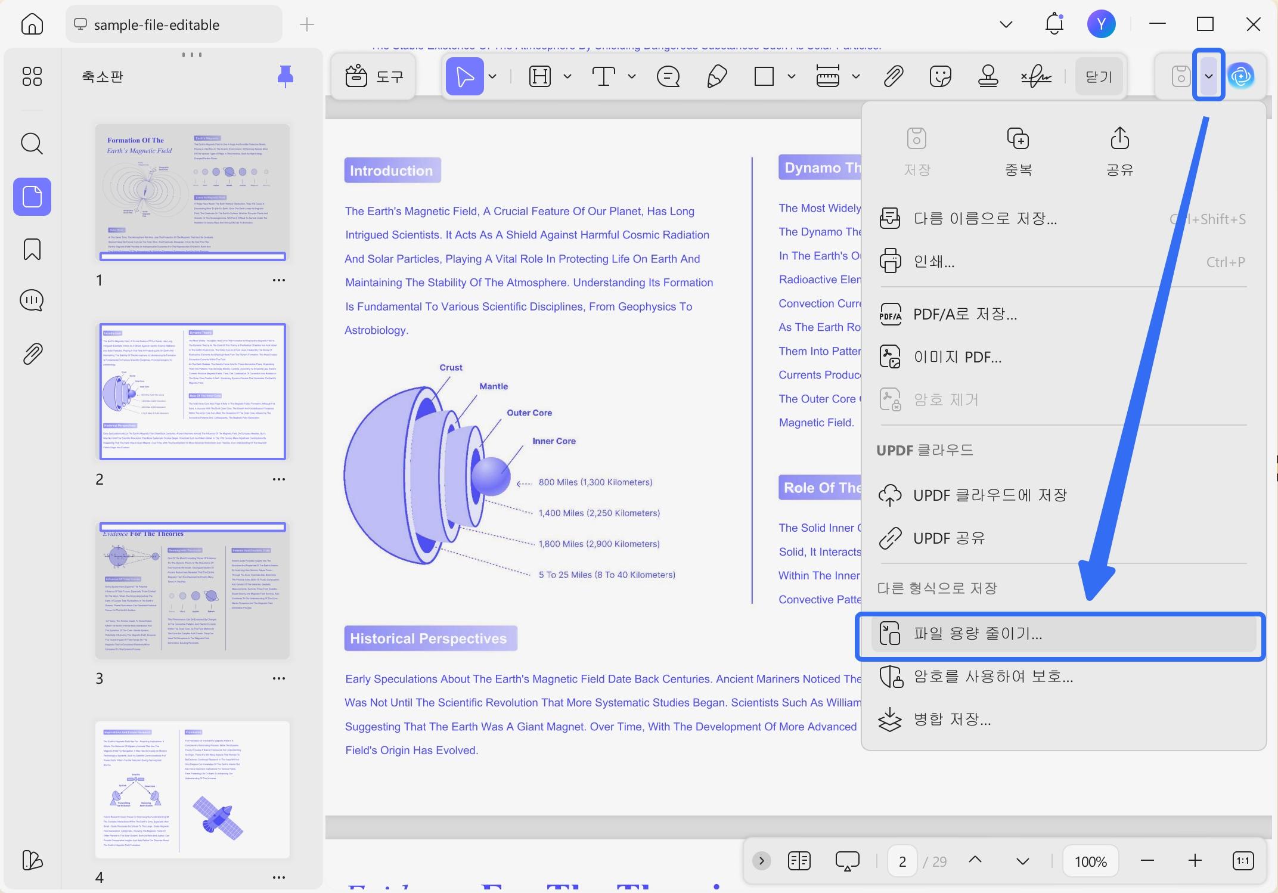This screenshot has height=893, width=1278.
Task: Open the comment note tool
Action: [668, 76]
